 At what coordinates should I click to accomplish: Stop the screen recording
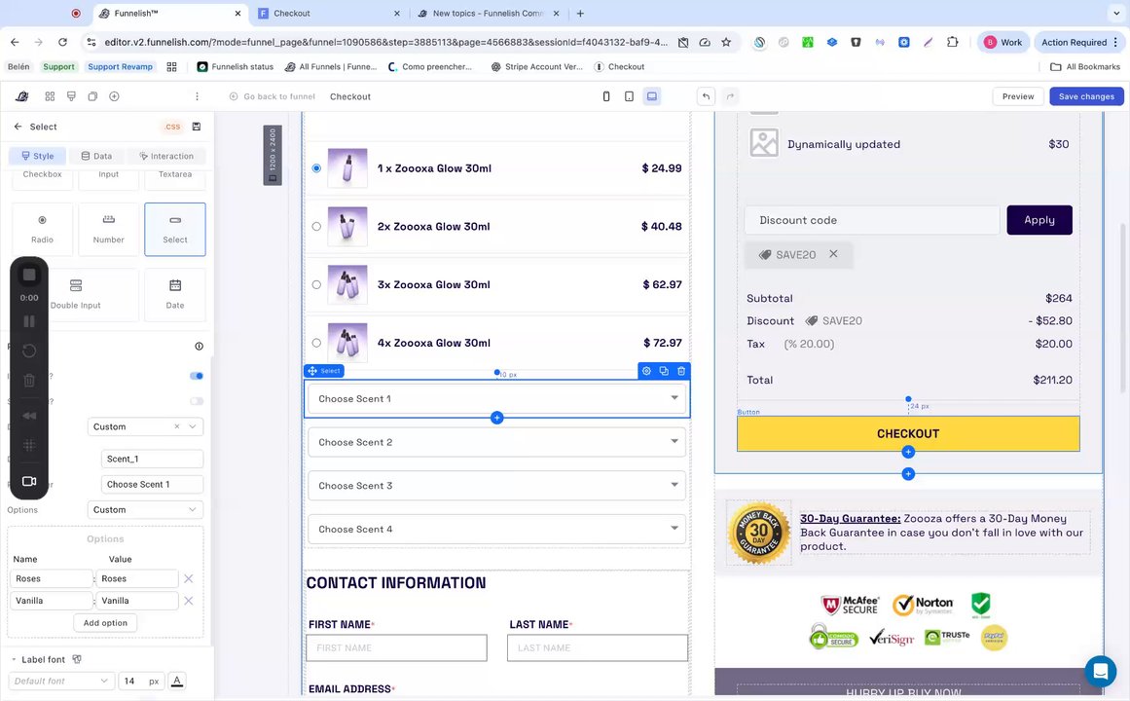pos(29,275)
